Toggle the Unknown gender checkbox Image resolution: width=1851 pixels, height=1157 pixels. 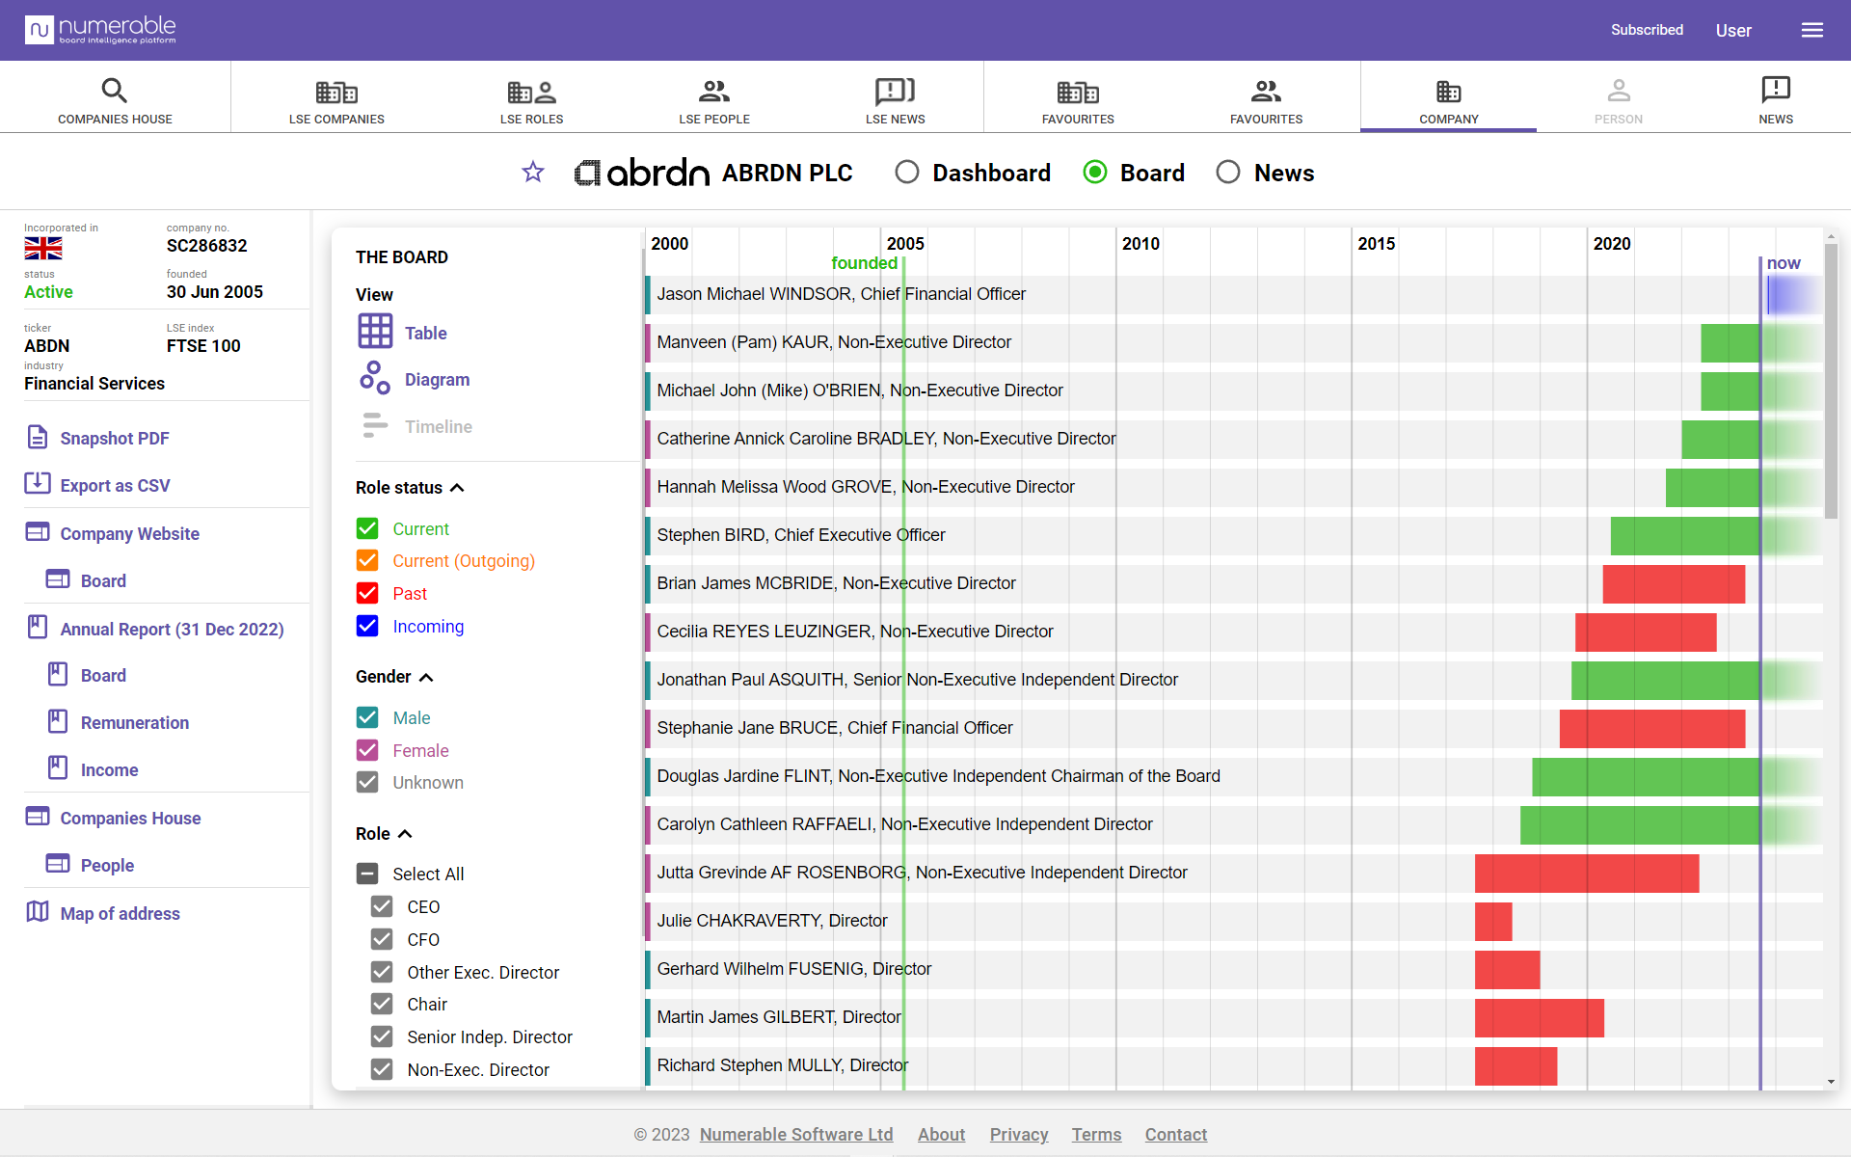click(x=367, y=782)
